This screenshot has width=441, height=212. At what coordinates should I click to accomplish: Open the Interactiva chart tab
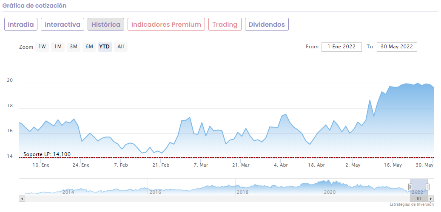[x=63, y=24]
